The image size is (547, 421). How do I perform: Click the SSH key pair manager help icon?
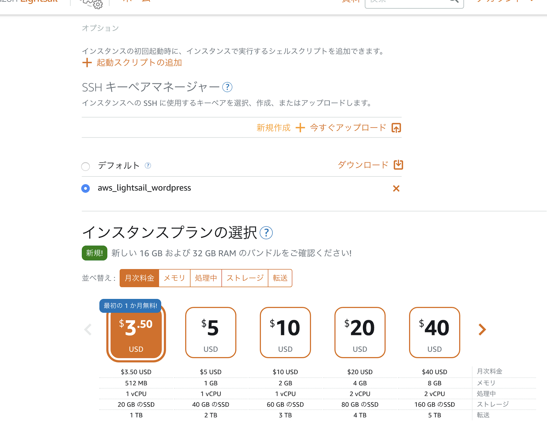(x=227, y=87)
